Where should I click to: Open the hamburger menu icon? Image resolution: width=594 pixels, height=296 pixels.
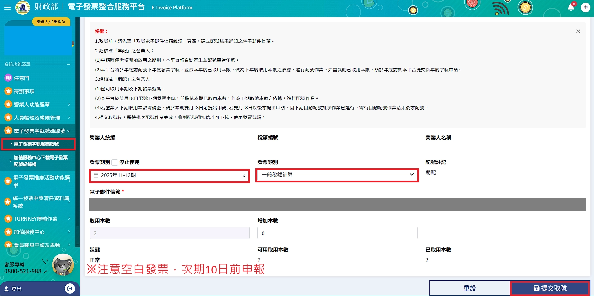7,7
